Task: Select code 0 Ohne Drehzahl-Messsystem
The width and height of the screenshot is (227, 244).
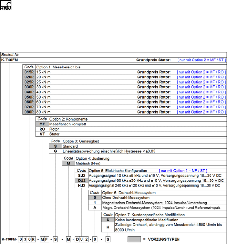Action: coord(95,198)
